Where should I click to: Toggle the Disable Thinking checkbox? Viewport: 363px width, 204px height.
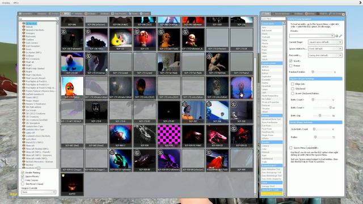pos(23,172)
